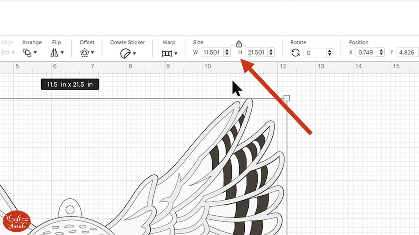Image resolution: width=419 pixels, height=235 pixels.
Task: Toggle the size aspect ratio lock
Action: pos(239,44)
